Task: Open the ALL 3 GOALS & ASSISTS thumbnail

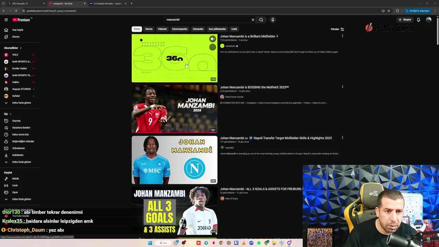Action: (175, 211)
